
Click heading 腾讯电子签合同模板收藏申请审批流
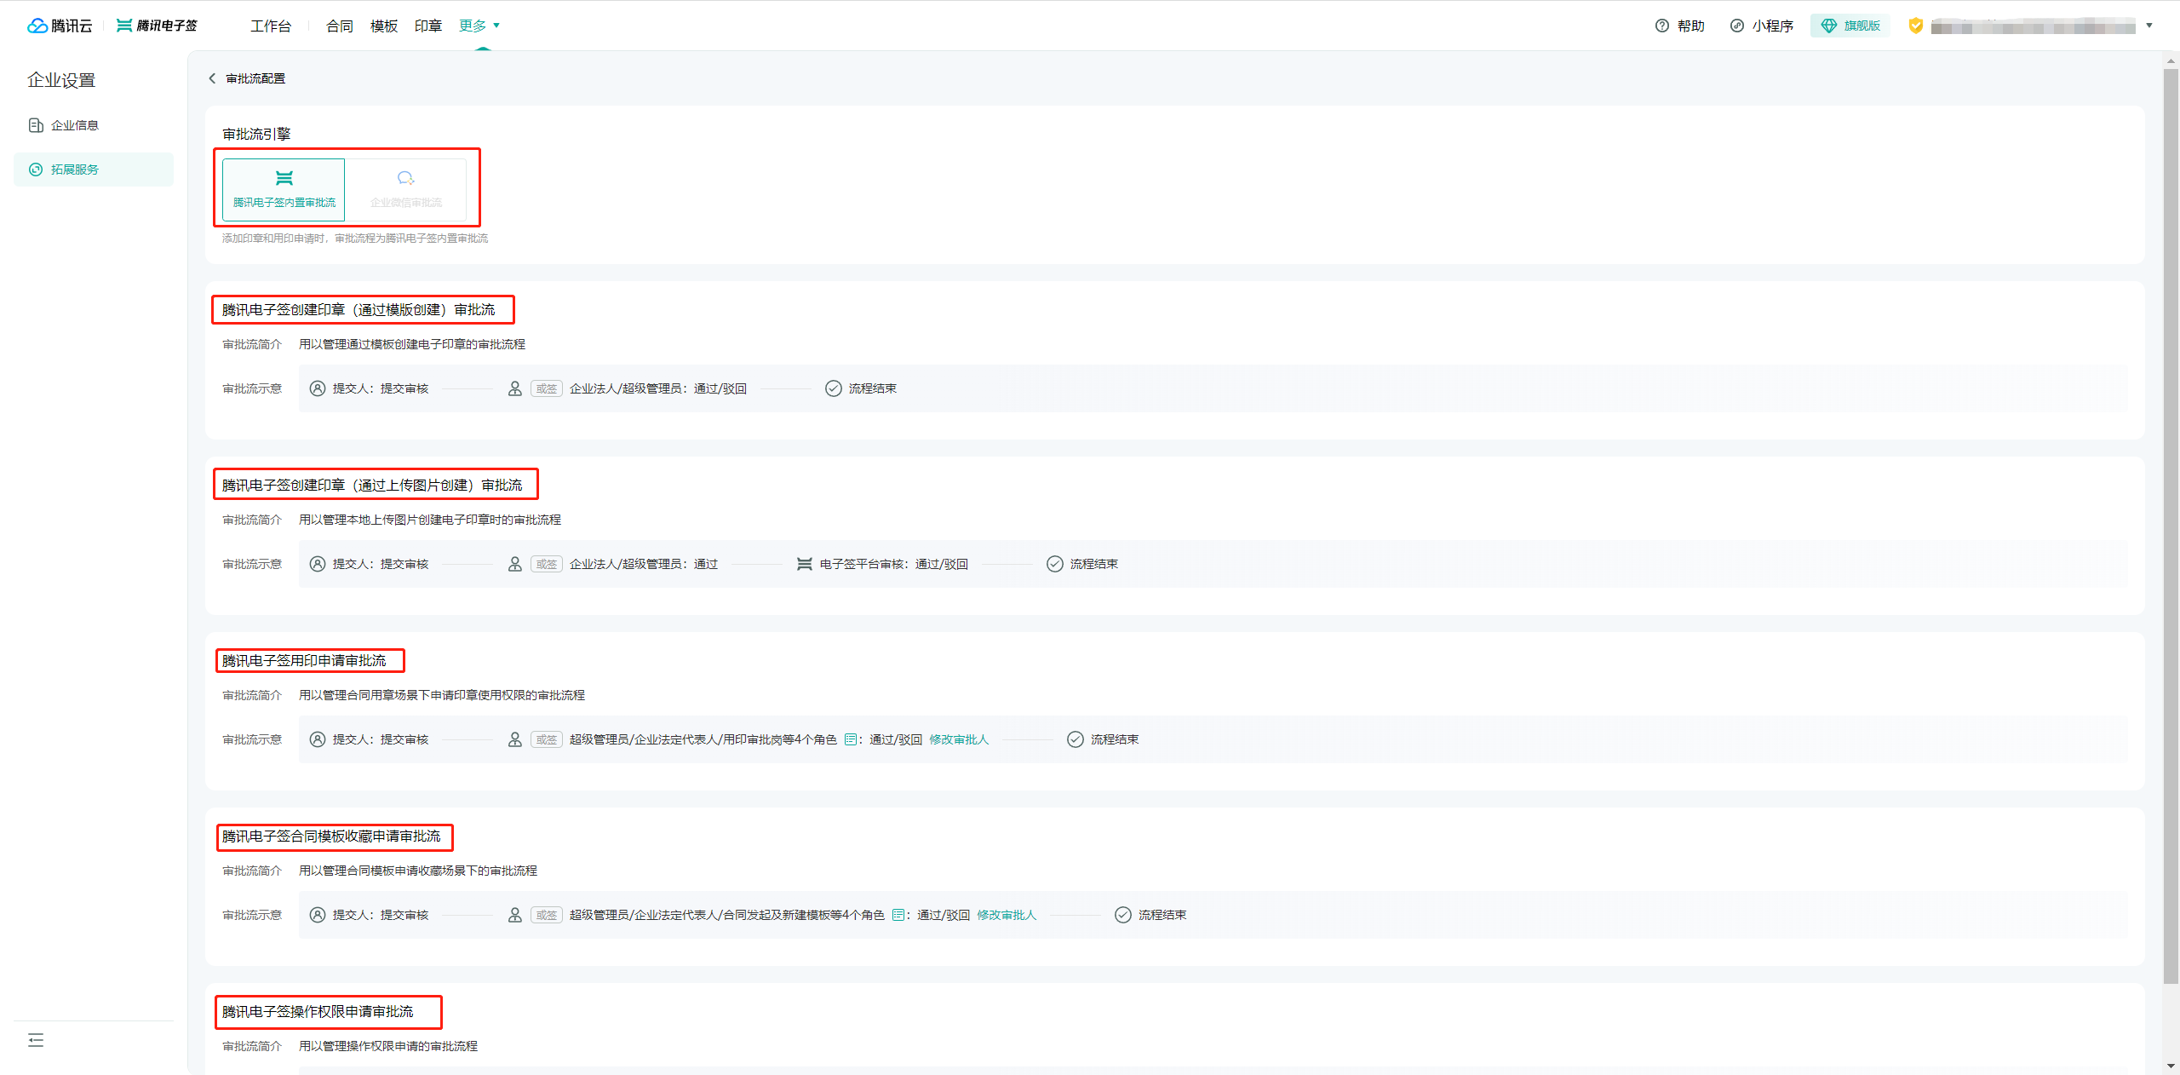(331, 836)
